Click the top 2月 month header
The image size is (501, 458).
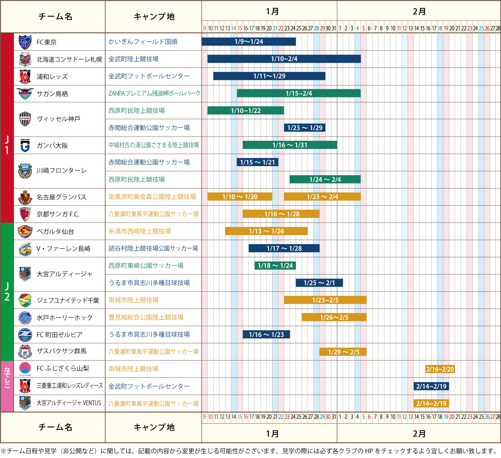point(419,11)
